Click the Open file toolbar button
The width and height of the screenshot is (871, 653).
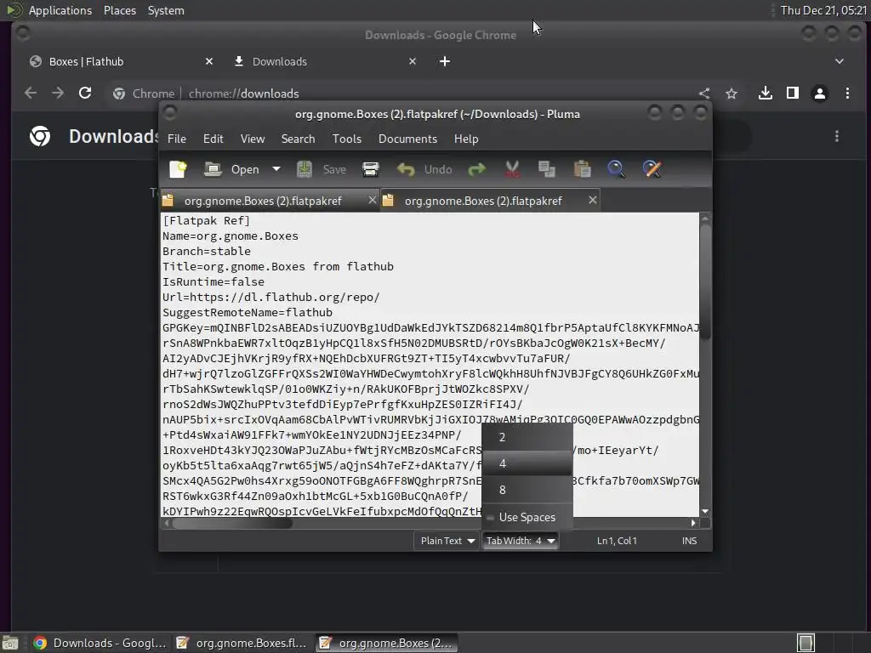[231, 169]
